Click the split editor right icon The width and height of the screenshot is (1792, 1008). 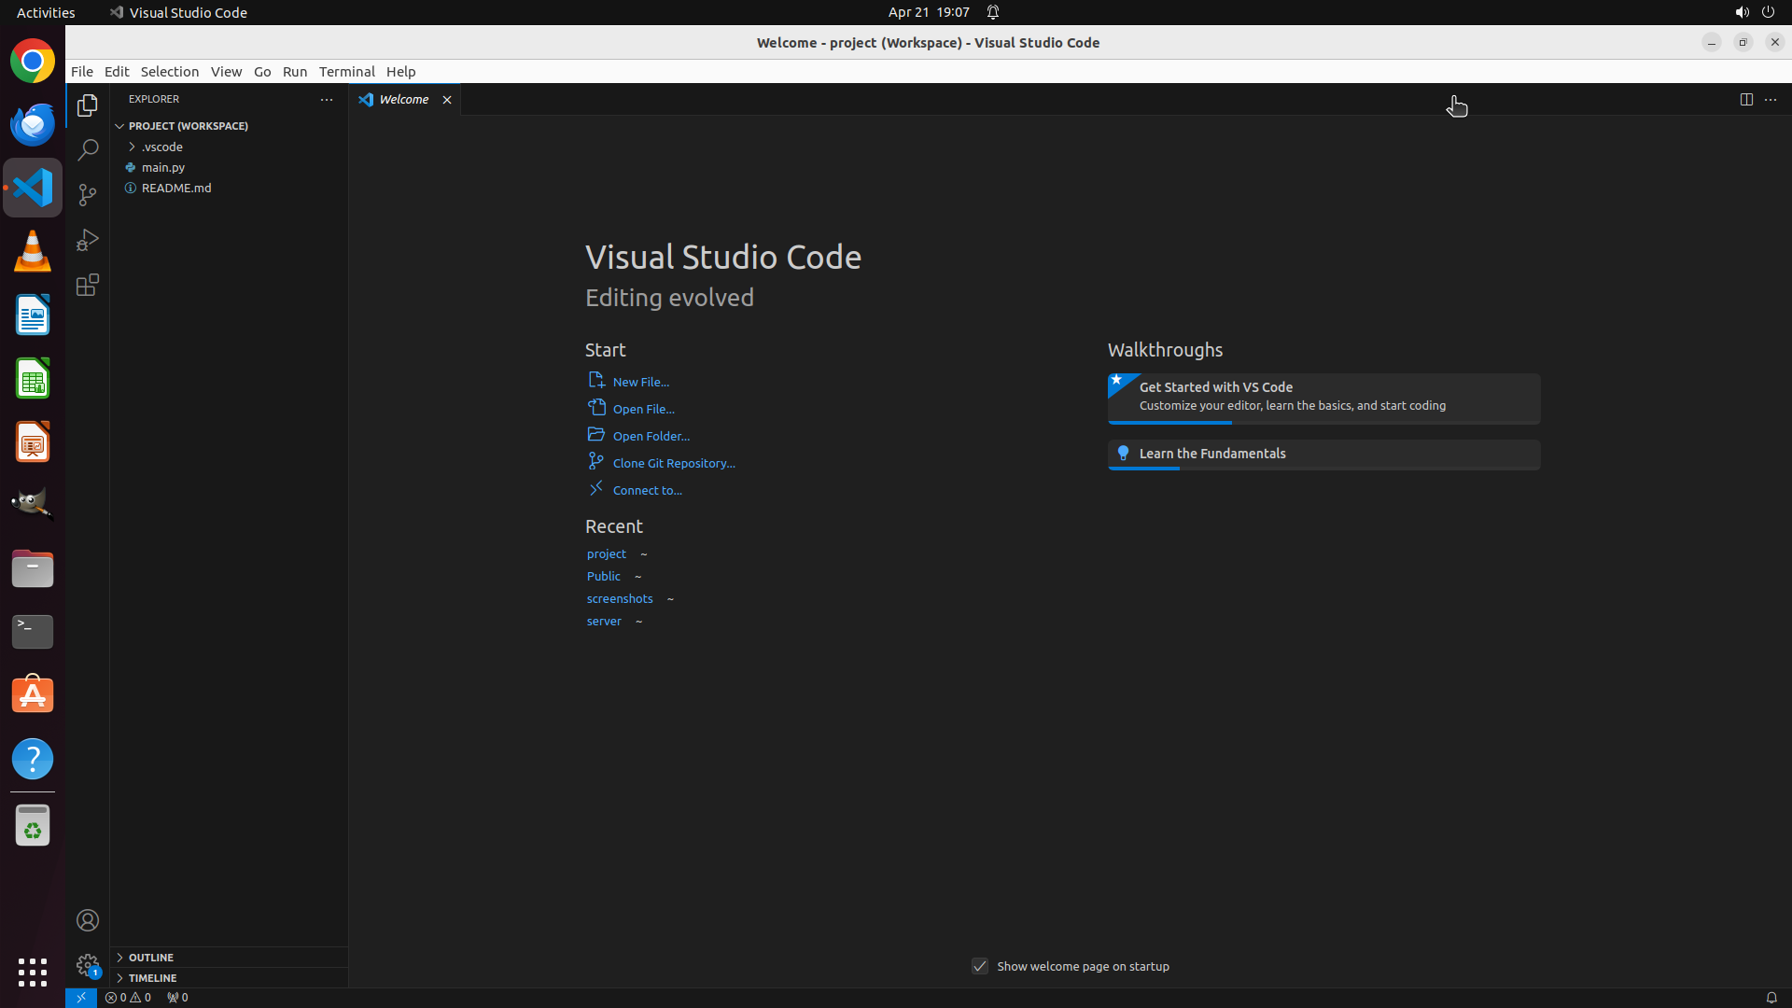[1746, 99]
